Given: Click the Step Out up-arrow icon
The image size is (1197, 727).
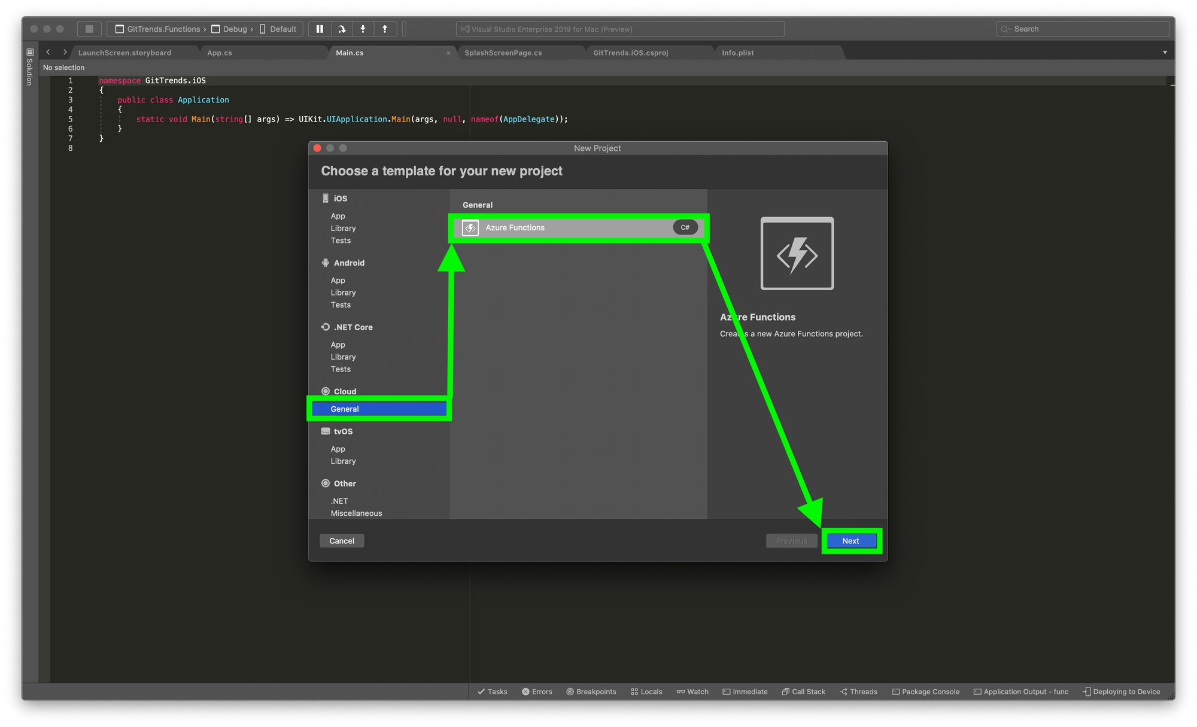Looking at the screenshot, I should [385, 29].
